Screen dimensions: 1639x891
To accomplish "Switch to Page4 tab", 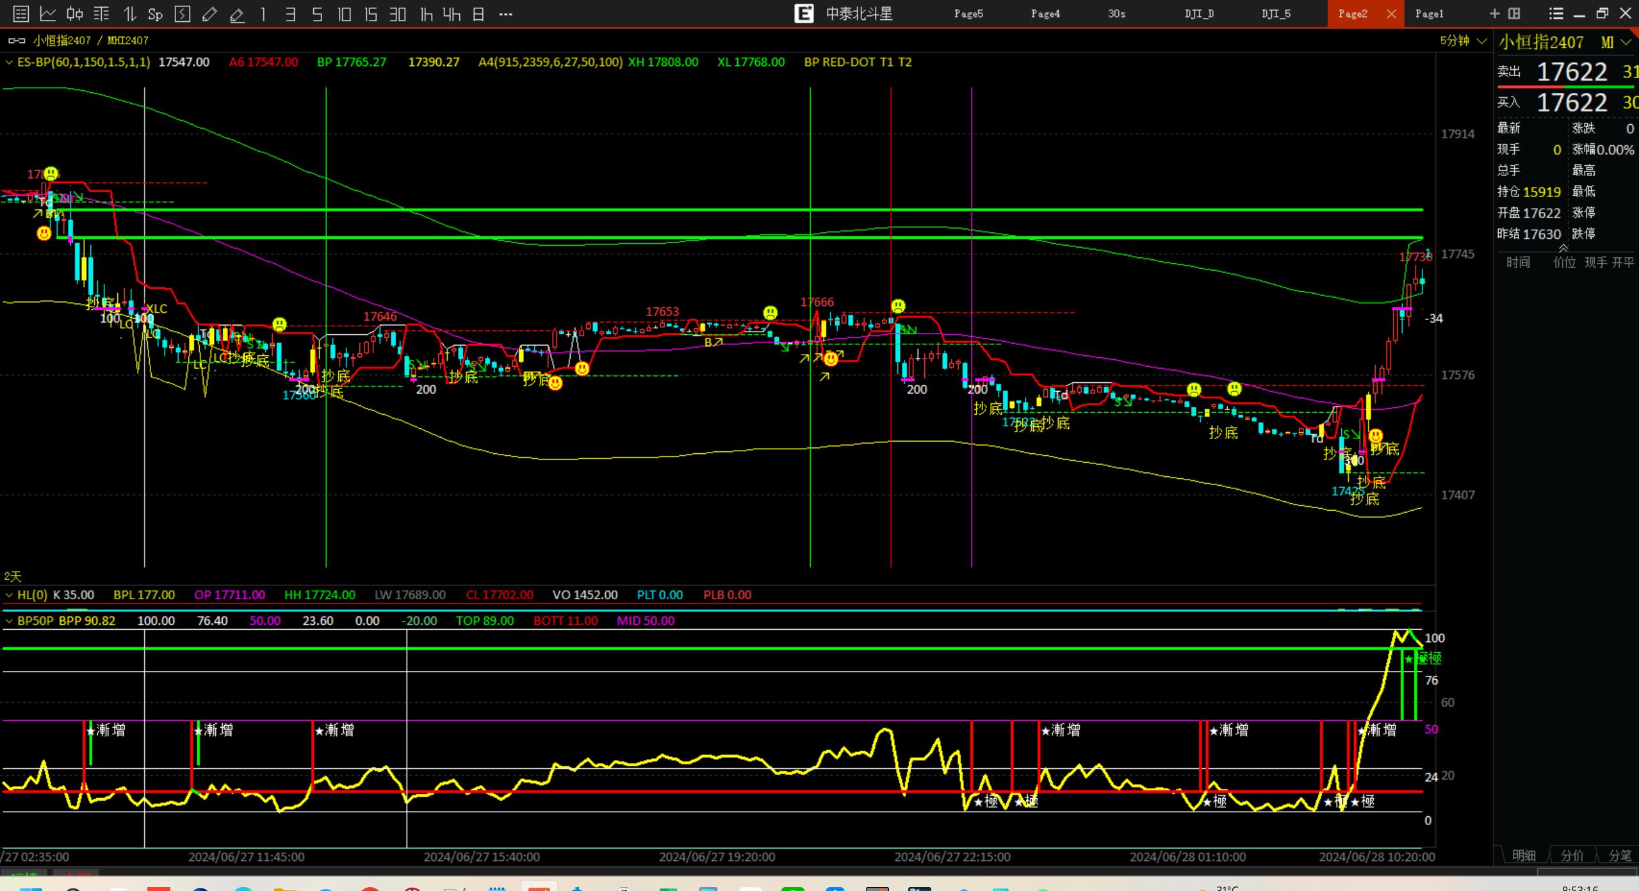I will [x=1045, y=13].
